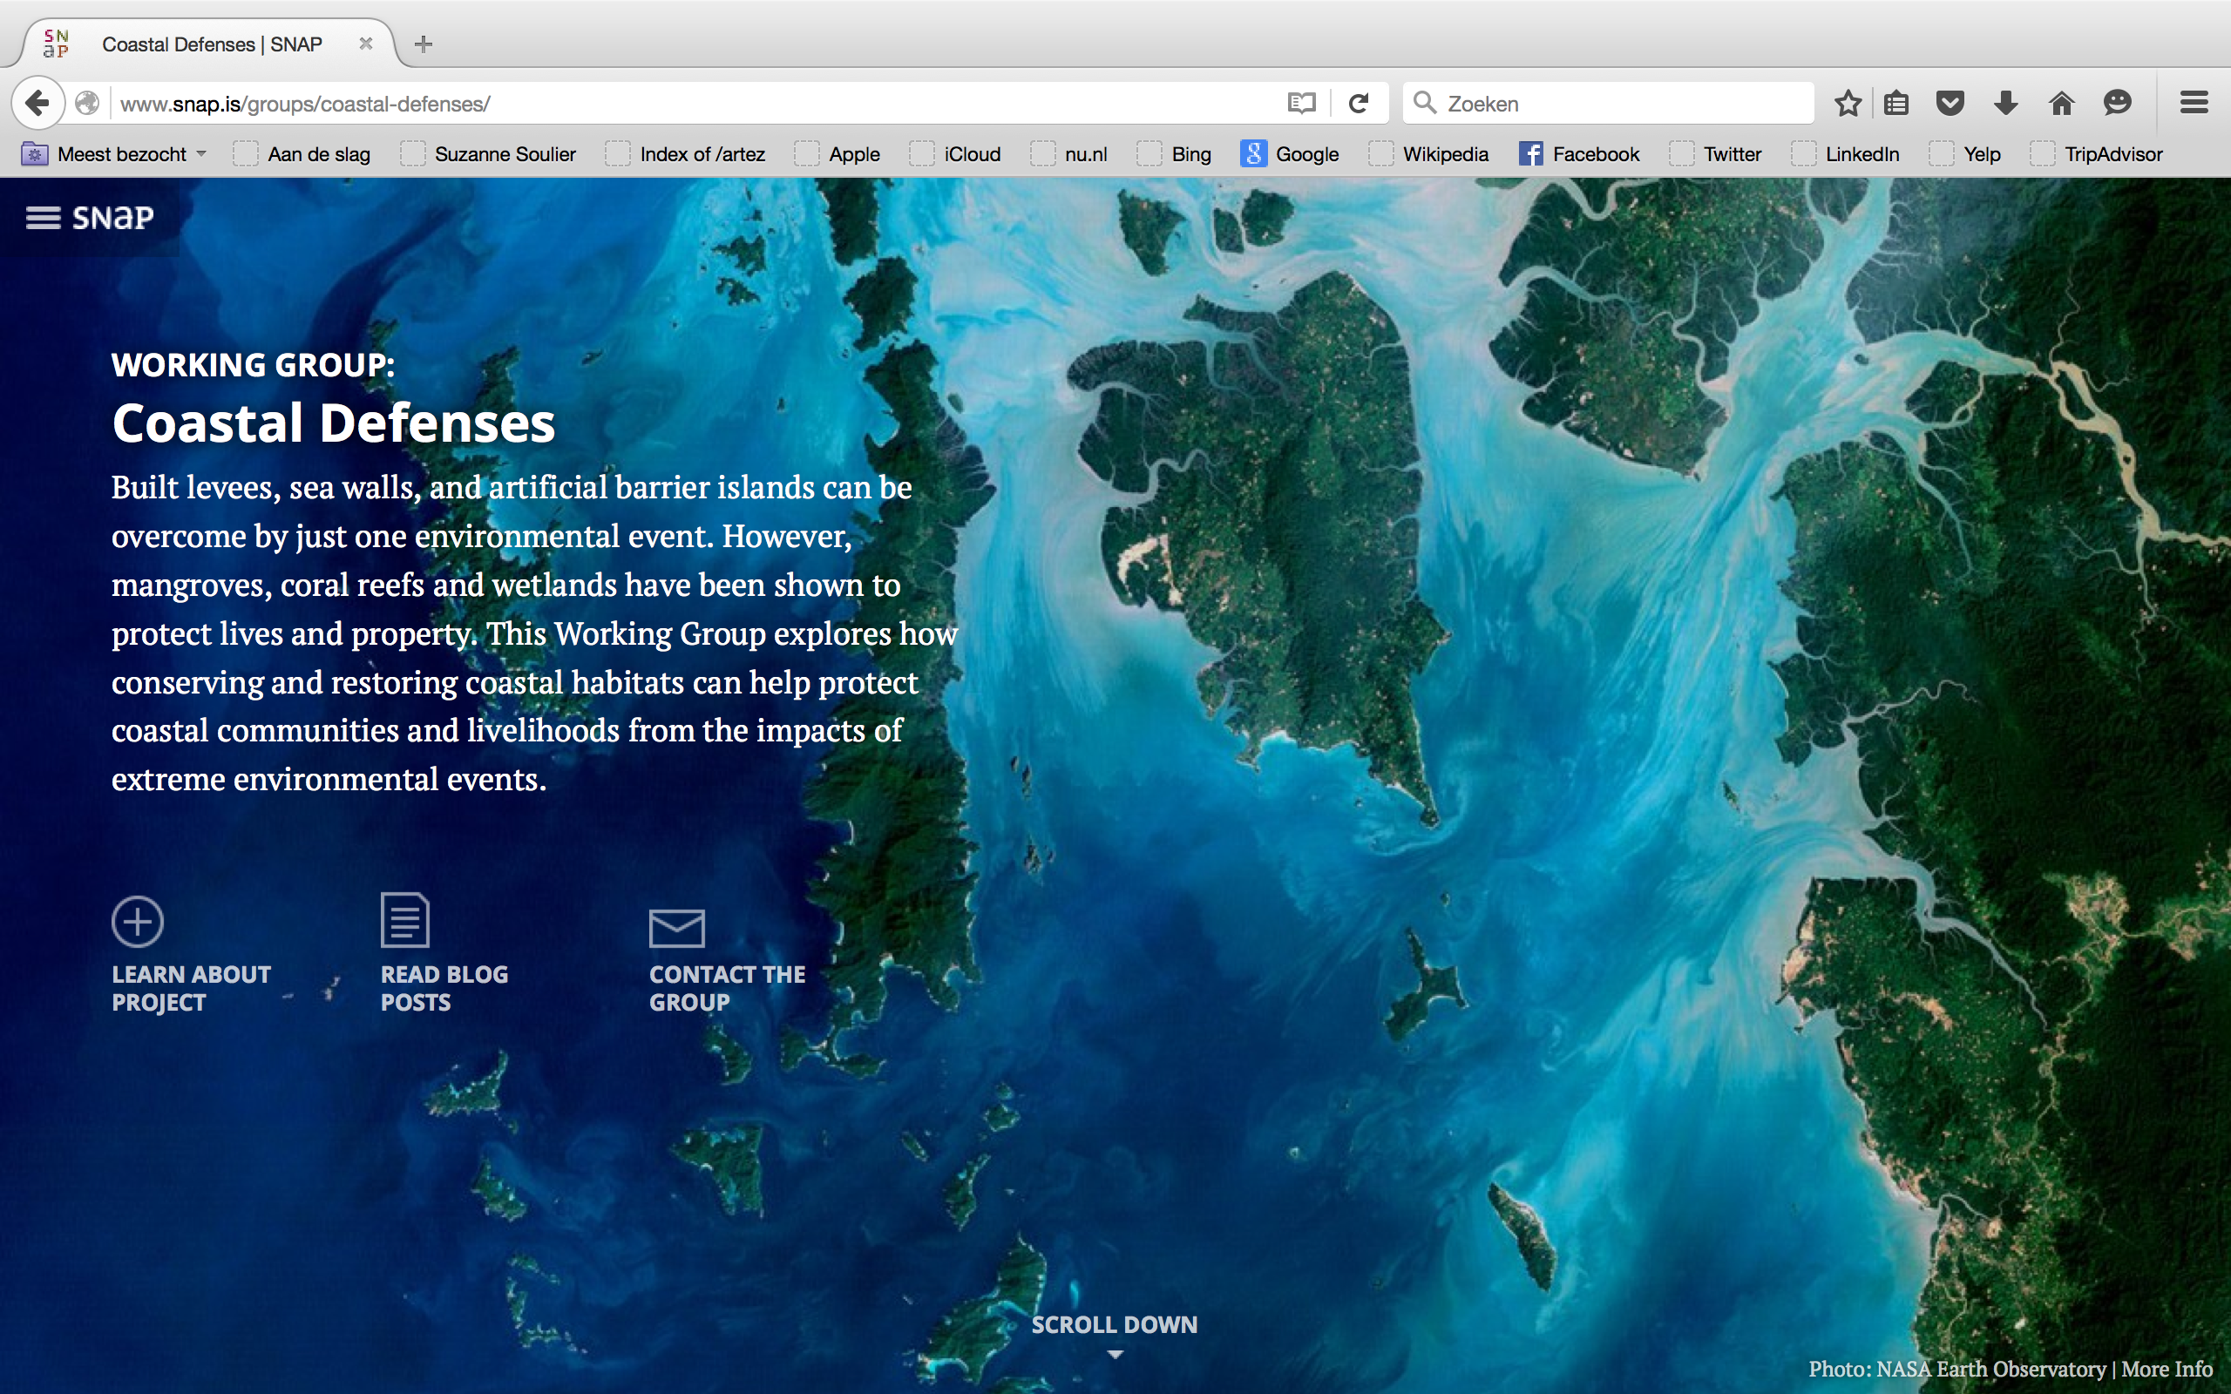Open the Wikipedia bookmark

[x=1429, y=154]
